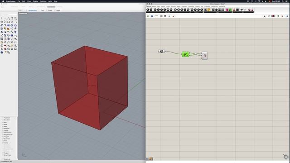
Task: Select the arrow pointer tool in Rhino palette
Action: [2, 19]
